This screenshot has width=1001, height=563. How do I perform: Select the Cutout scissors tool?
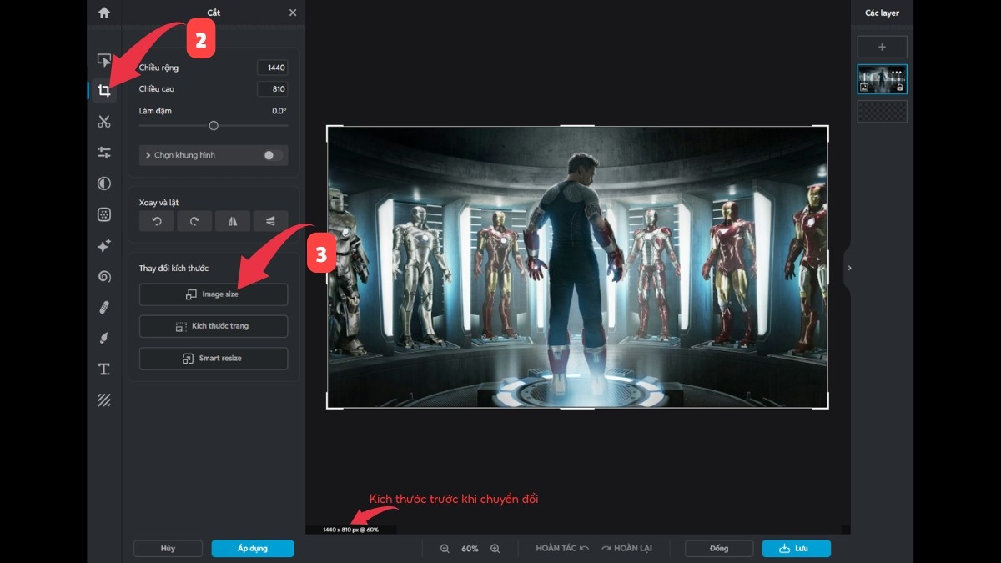pyautogui.click(x=104, y=122)
